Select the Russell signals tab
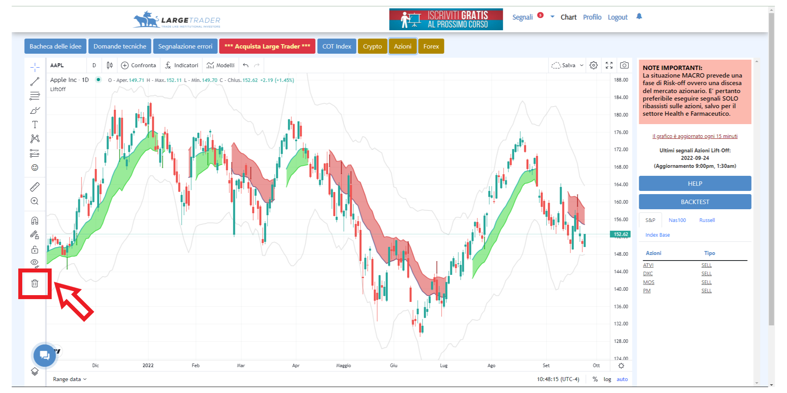 point(707,220)
